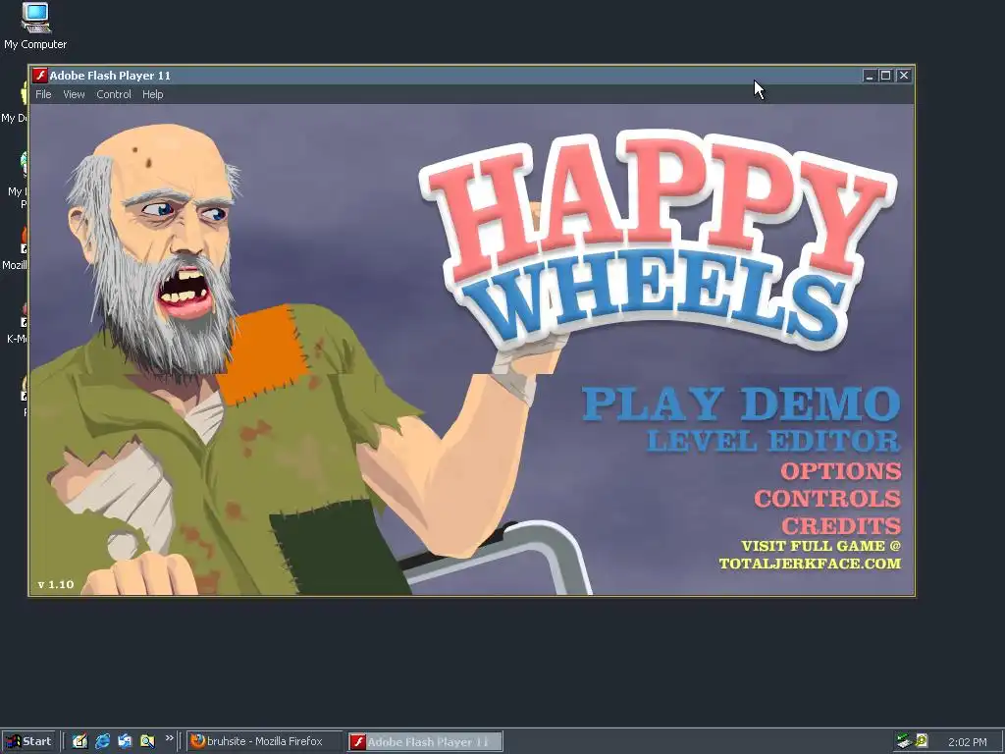Minimize the Adobe Flash Player window
This screenshot has width=1005, height=754.
point(870,76)
